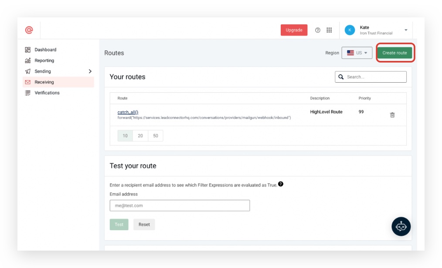Click the Mailgun logo icon

[29, 30]
